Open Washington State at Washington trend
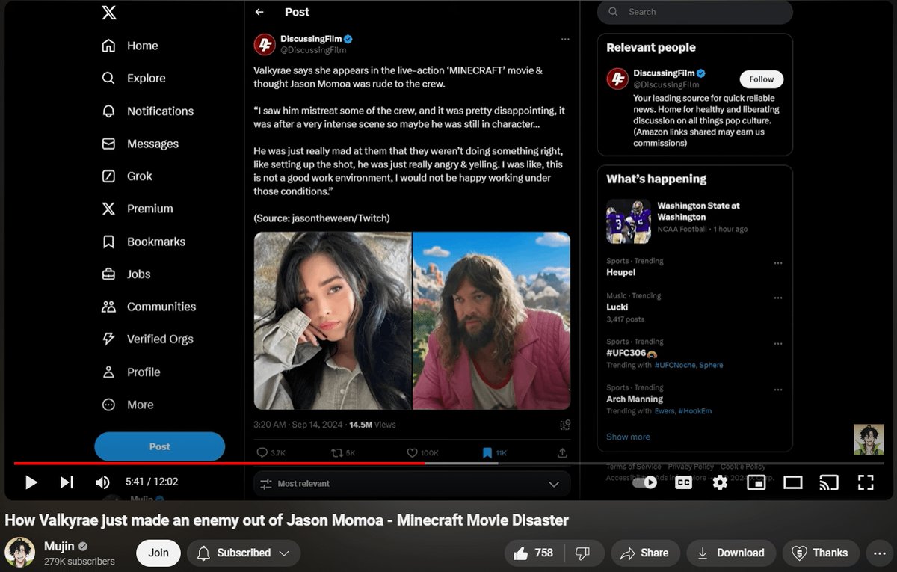 point(694,221)
